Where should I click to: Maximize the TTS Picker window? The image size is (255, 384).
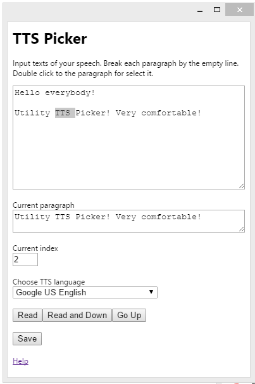[x=217, y=10]
